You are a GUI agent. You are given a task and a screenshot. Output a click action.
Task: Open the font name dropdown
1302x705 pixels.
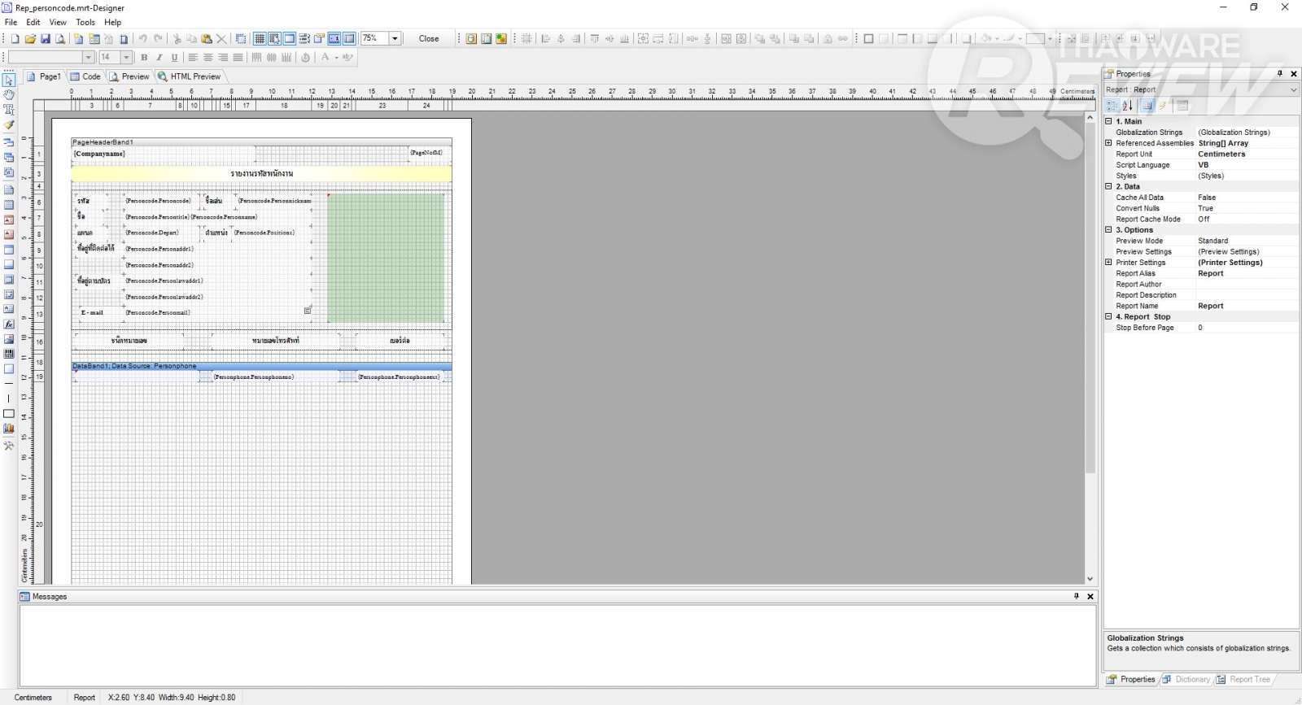point(89,58)
